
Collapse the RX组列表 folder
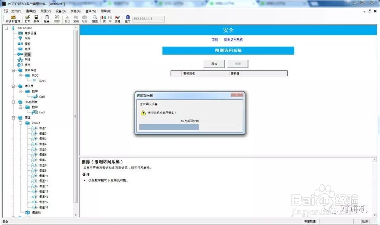coord(13,102)
